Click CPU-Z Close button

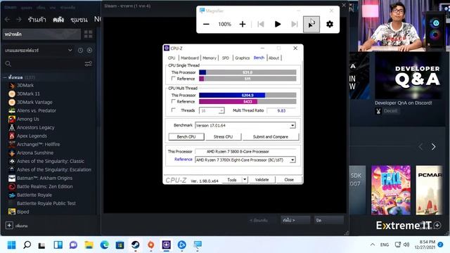(x=289, y=180)
